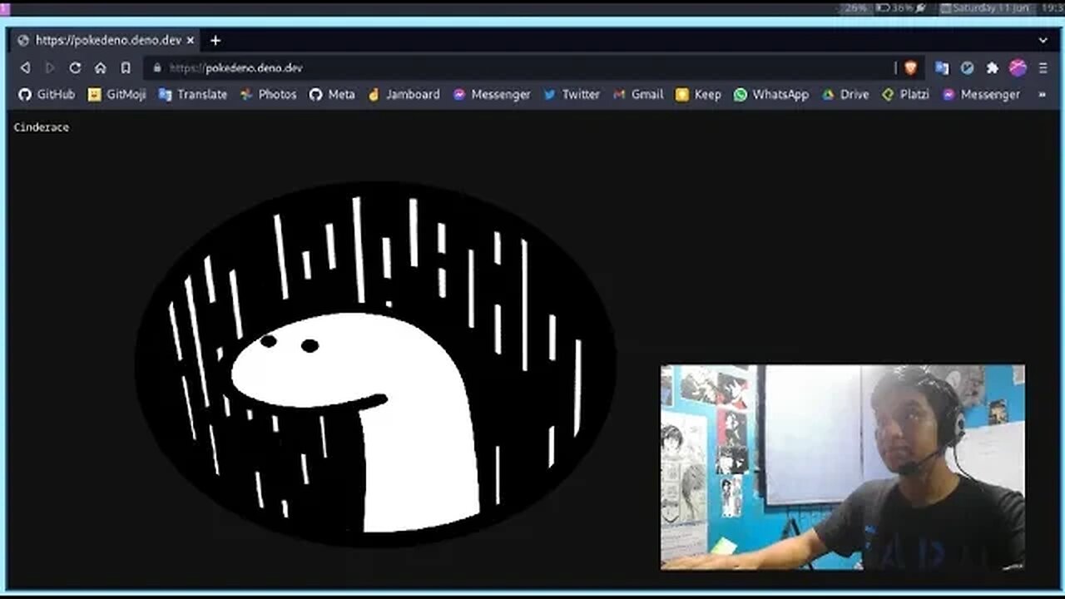Open the WhatsApp bookmark
Screen dimensions: 1065x599
[x=771, y=95]
